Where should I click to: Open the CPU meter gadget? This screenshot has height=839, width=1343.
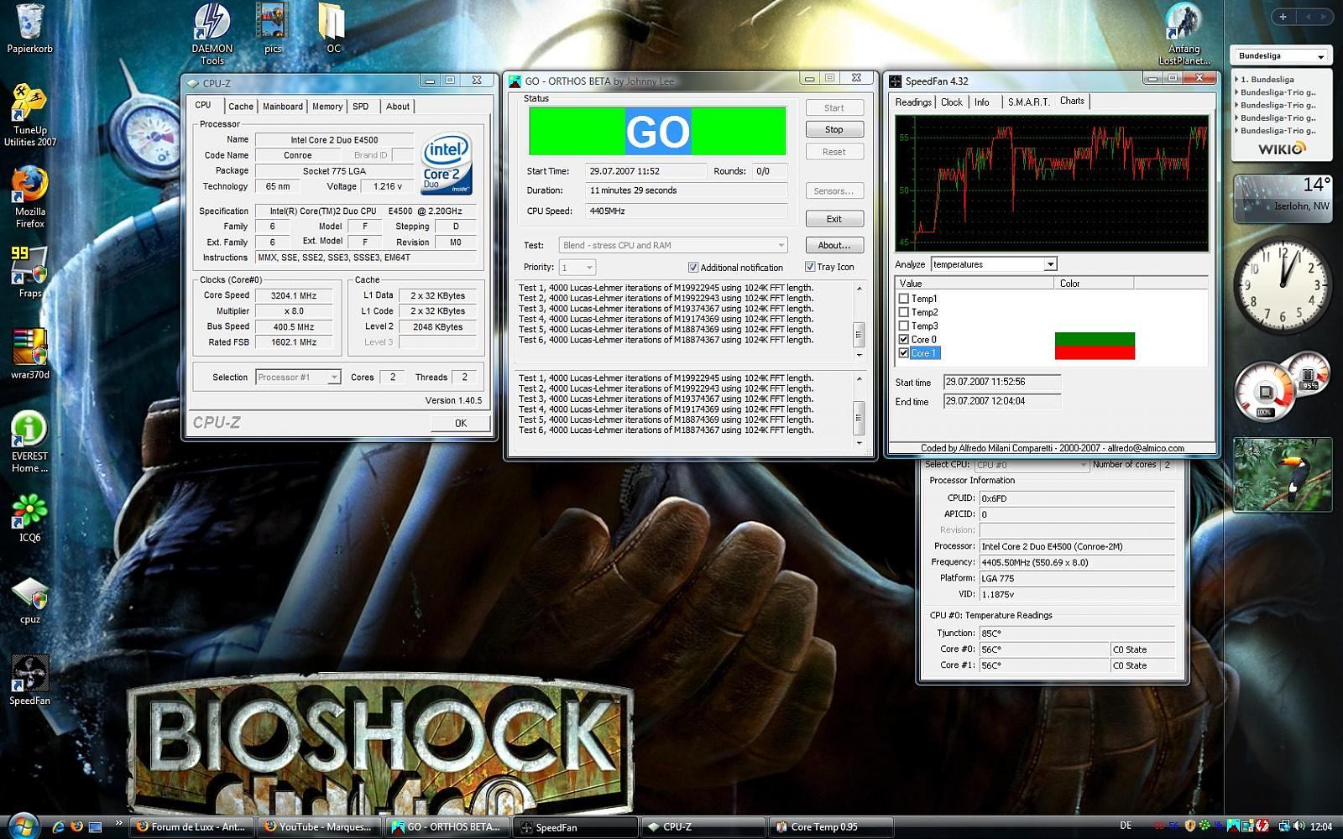tap(1282, 388)
